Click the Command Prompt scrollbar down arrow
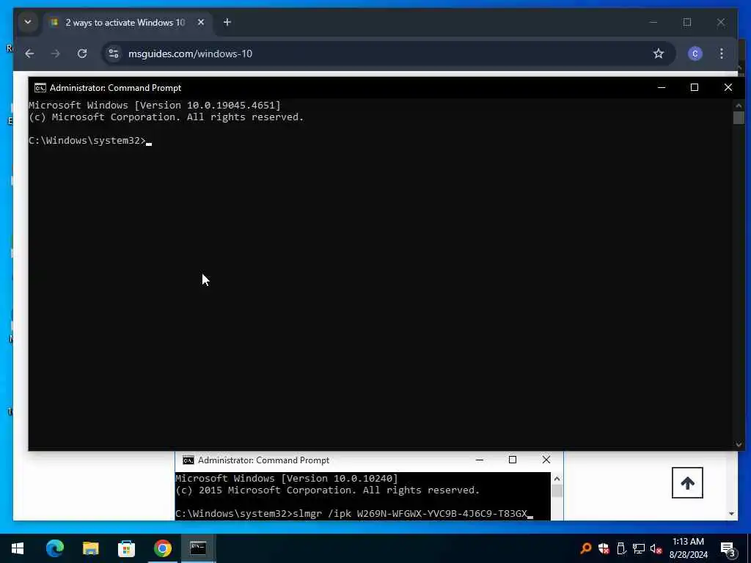Viewport: 751px width, 563px height. (739, 444)
